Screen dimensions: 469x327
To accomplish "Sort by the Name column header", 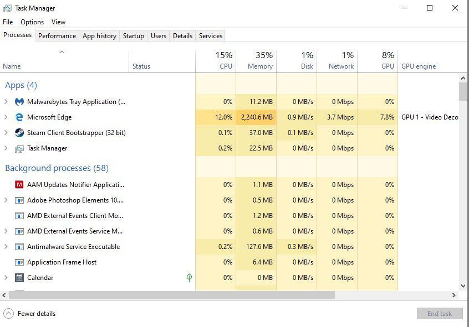I will [x=64, y=61].
